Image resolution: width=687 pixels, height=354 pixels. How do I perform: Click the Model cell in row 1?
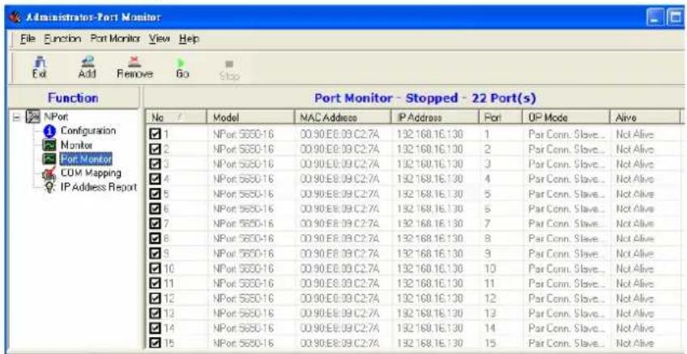[x=243, y=134]
